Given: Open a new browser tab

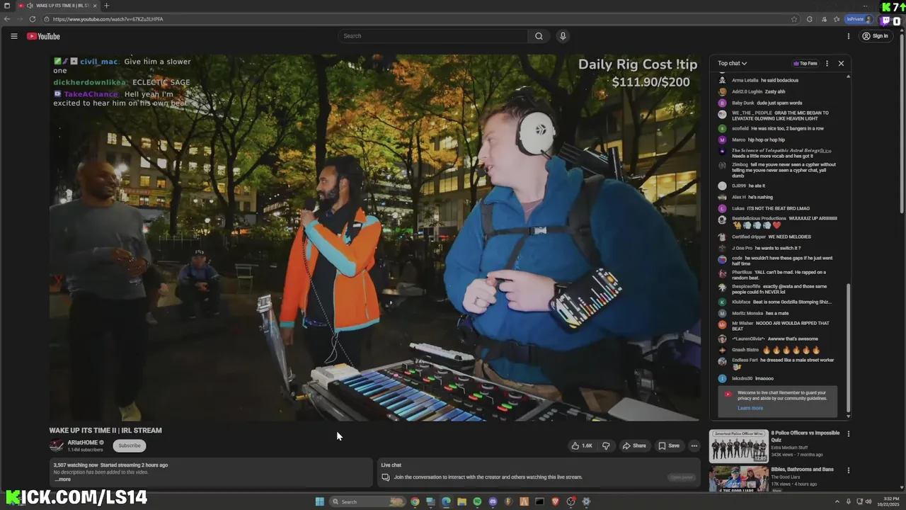Looking at the screenshot, I should pyautogui.click(x=106, y=6).
